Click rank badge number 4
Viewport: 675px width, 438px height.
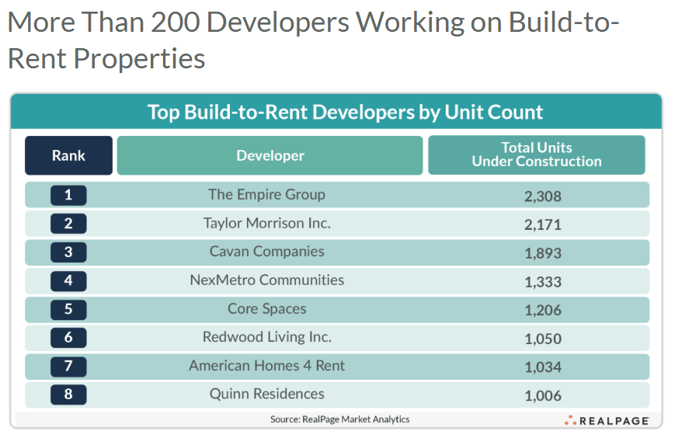coord(68,281)
